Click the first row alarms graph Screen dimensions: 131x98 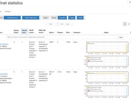pyautogui.click(x=108, y=61)
